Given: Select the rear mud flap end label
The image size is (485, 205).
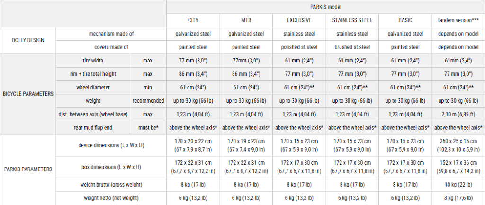Looking at the screenshot, I should click(93, 128).
